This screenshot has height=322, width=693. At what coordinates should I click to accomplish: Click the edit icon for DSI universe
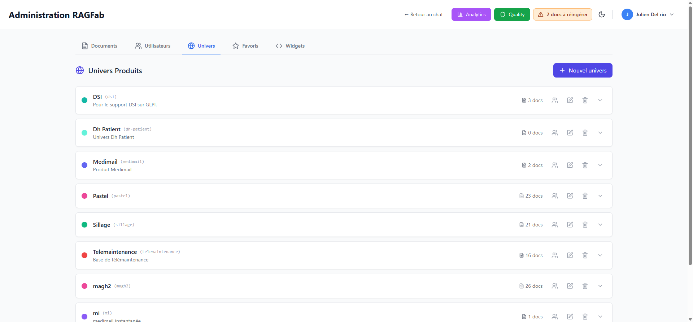click(570, 100)
